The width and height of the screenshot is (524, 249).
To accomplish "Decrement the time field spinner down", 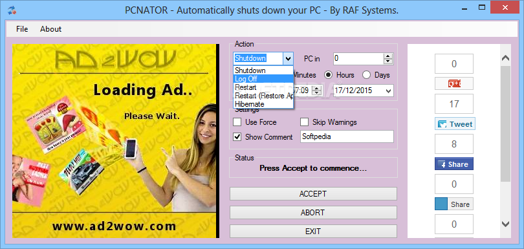I will (x=317, y=93).
